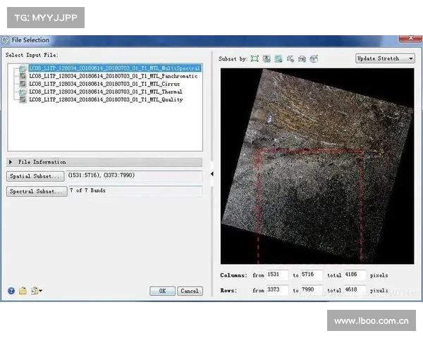The width and height of the screenshot is (423, 338).
Task: Click the Spatial Subset button
Action: click(x=35, y=176)
